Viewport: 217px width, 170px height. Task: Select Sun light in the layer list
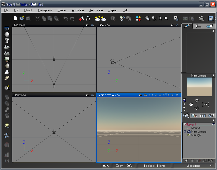tap(196, 135)
